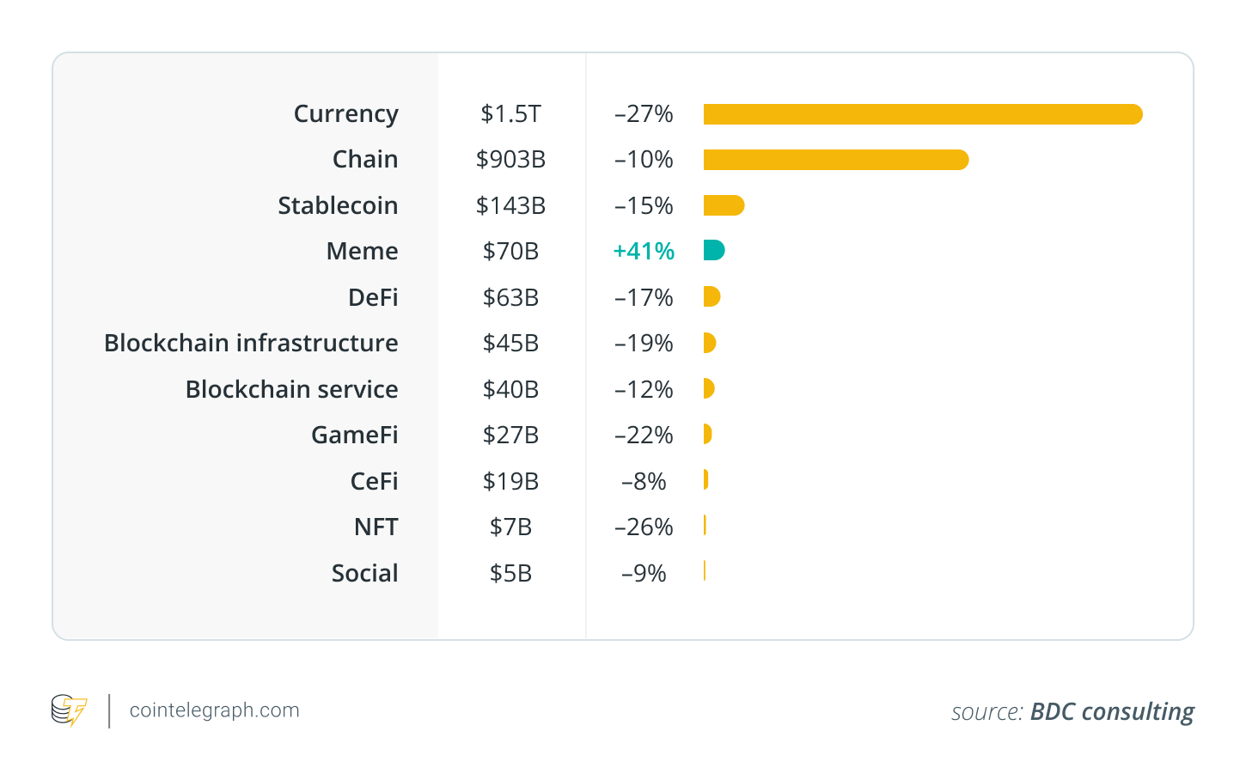The width and height of the screenshot is (1246, 780).
Task: Click the $19B CeFi value
Action: click(x=510, y=481)
